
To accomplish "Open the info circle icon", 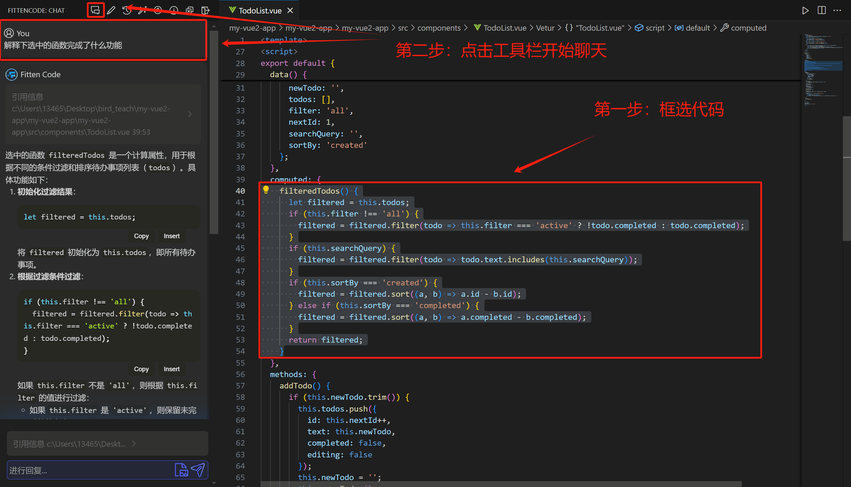I will [x=174, y=10].
